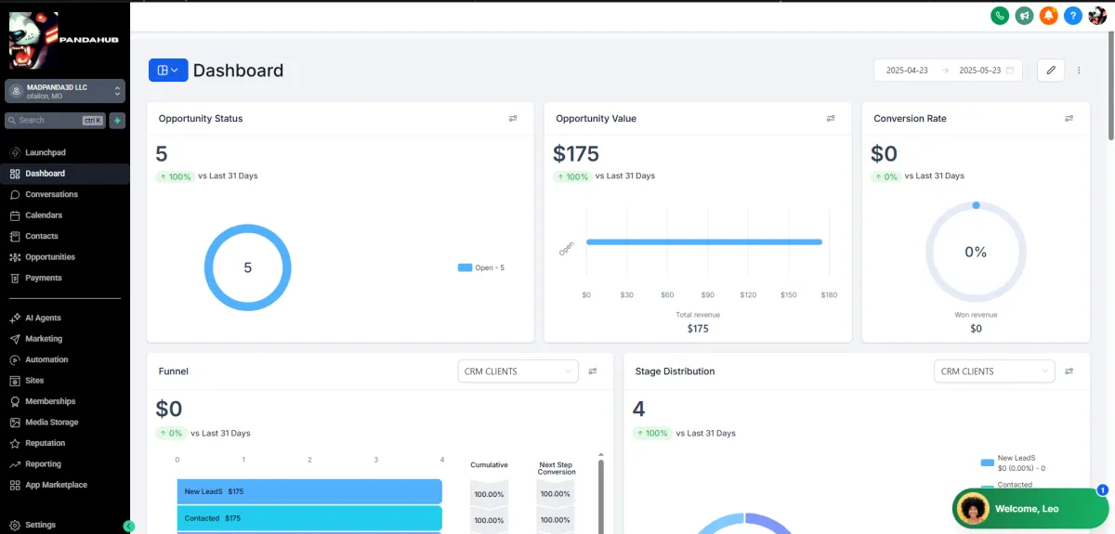Open Conversion Rate filter settings icon
The height and width of the screenshot is (534, 1115).
pyautogui.click(x=1069, y=119)
